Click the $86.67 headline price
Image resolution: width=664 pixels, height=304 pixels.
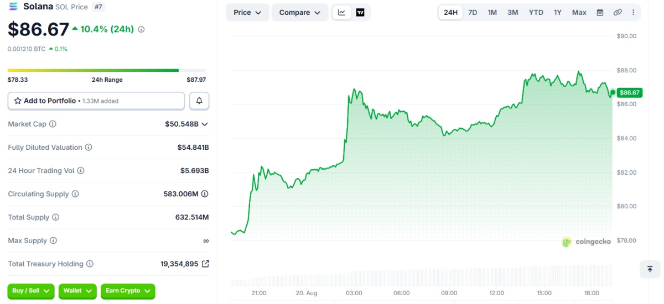click(39, 29)
